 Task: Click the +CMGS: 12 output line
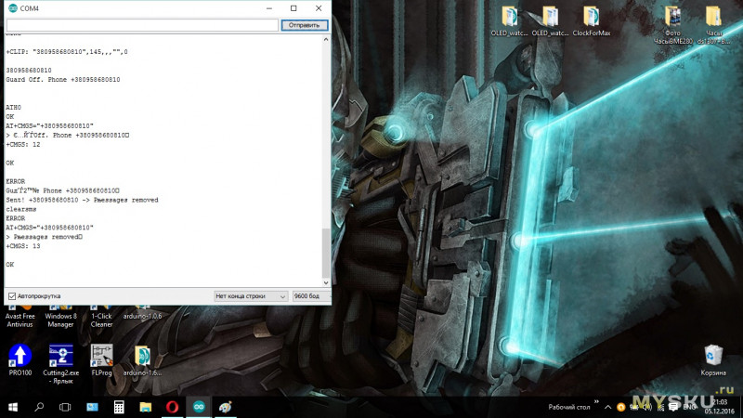click(23, 145)
